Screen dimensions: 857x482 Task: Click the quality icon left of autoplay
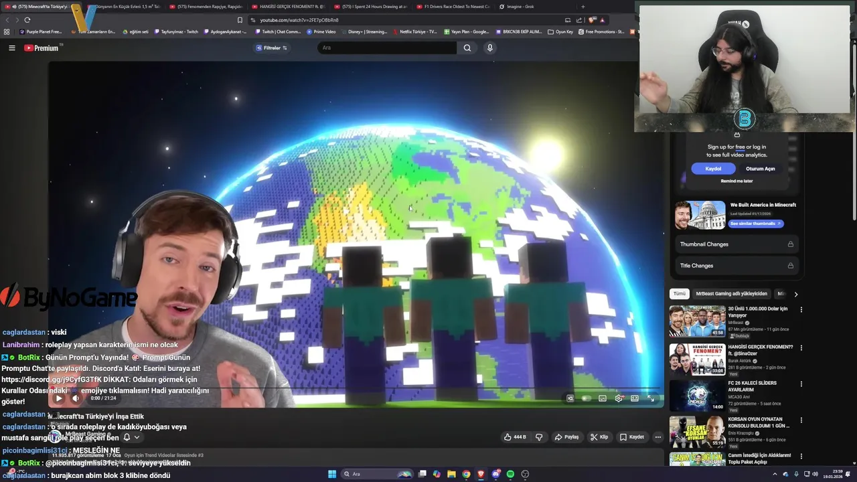pos(570,398)
